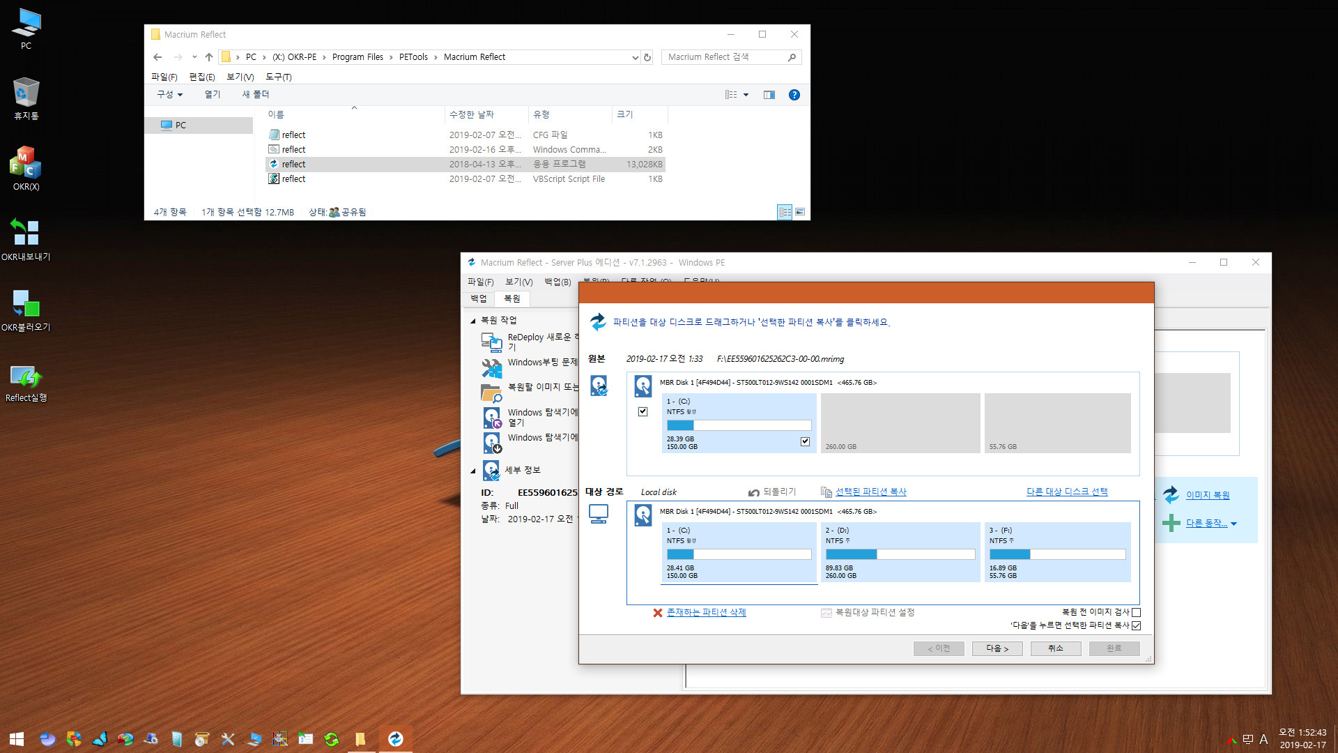
Task: Click 다음 > button in wizard
Action: [997, 648]
